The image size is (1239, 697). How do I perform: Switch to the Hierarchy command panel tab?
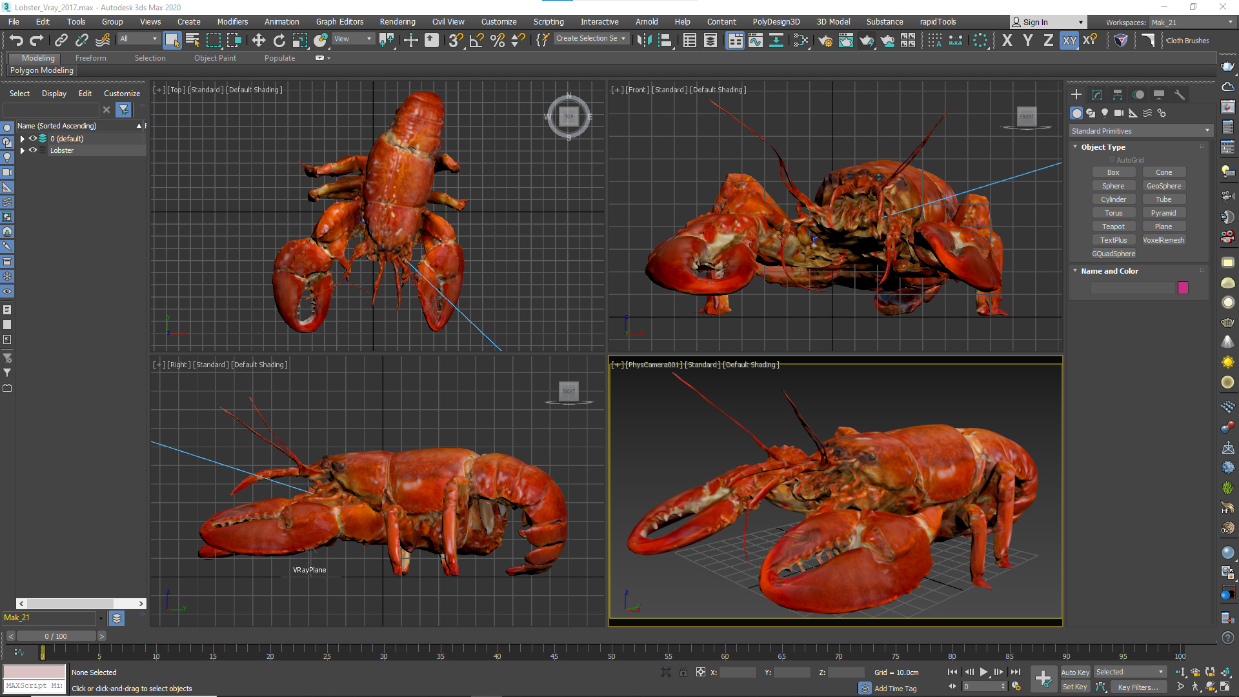click(x=1118, y=95)
